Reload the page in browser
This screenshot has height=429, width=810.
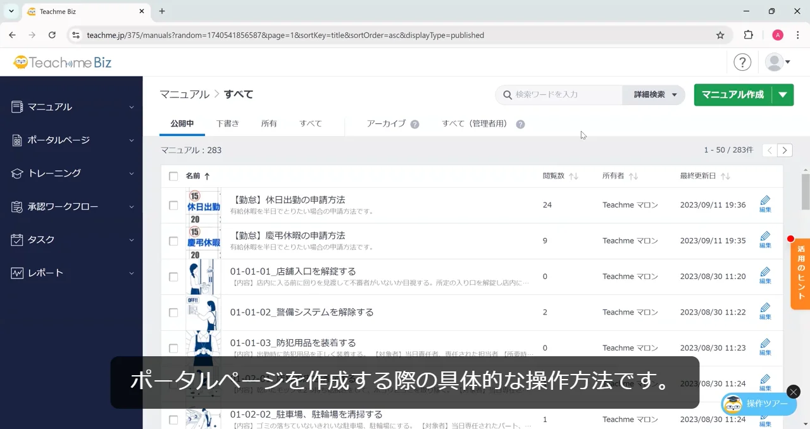[x=52, y=35]
